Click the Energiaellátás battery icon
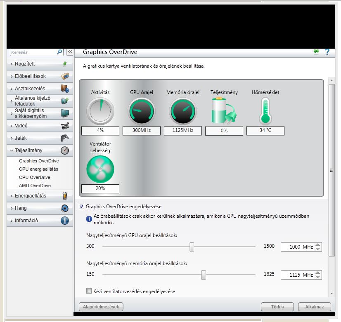Image resolution: width=341 pixels, height=322 pixels. pyautogui.click(x=65, y=196)
